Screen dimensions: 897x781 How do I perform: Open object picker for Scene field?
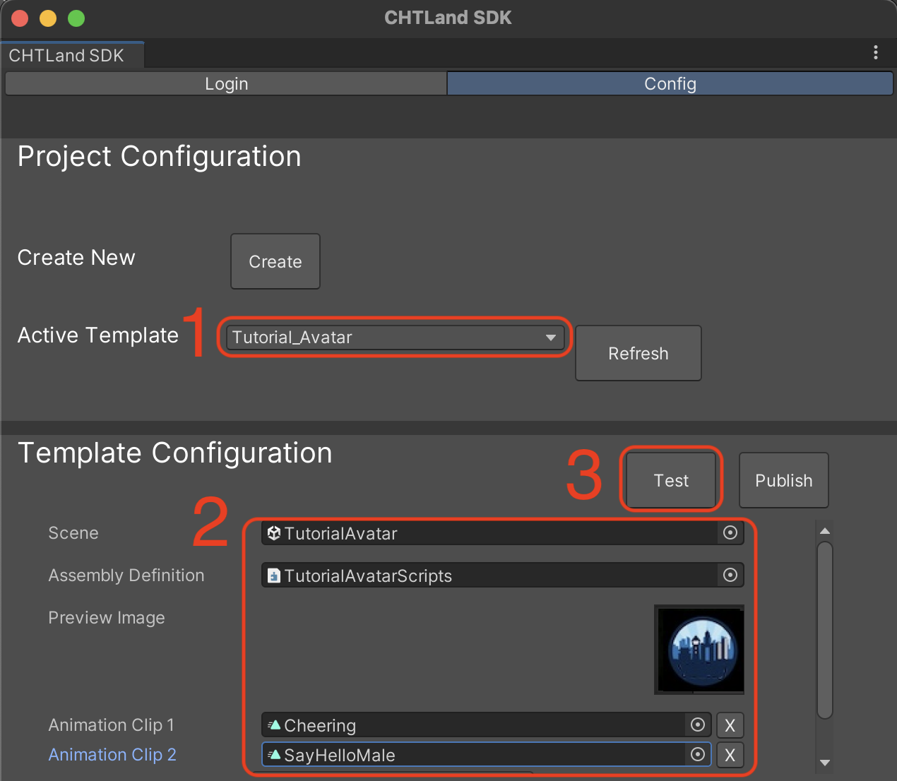[x=730, y=533]
